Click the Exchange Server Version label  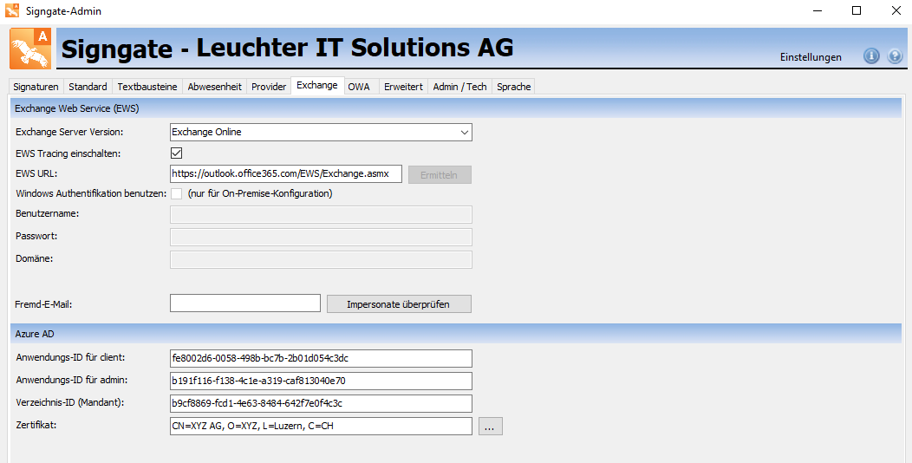tap(69, 132)
